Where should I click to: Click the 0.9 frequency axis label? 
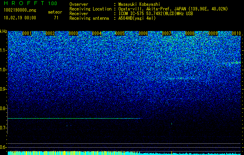(3, 89)
